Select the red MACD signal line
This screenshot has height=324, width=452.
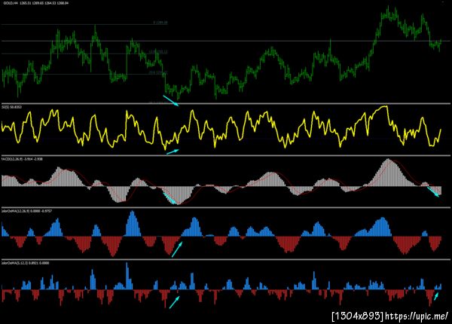(x=221, y=182)
